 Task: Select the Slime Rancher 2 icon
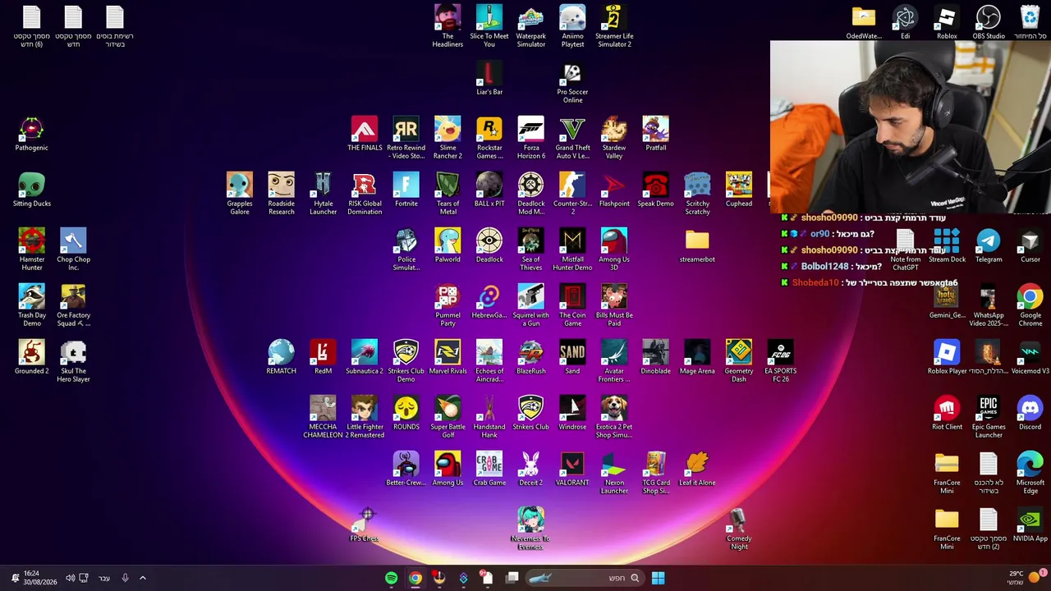[447, 138]
